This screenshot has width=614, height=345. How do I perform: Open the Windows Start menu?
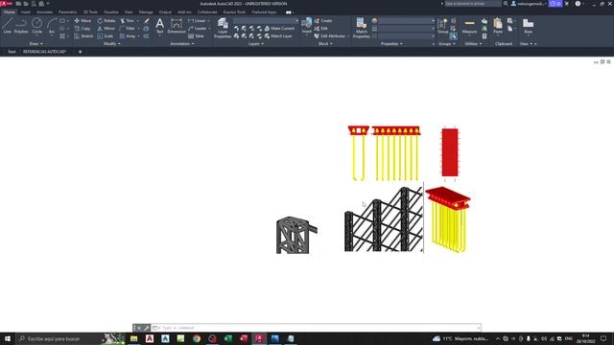[x=8, y=338]
